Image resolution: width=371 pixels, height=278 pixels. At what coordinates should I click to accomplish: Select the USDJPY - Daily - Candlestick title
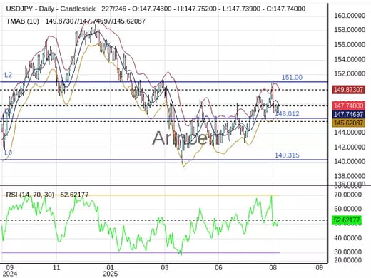(x=51, y=9)
